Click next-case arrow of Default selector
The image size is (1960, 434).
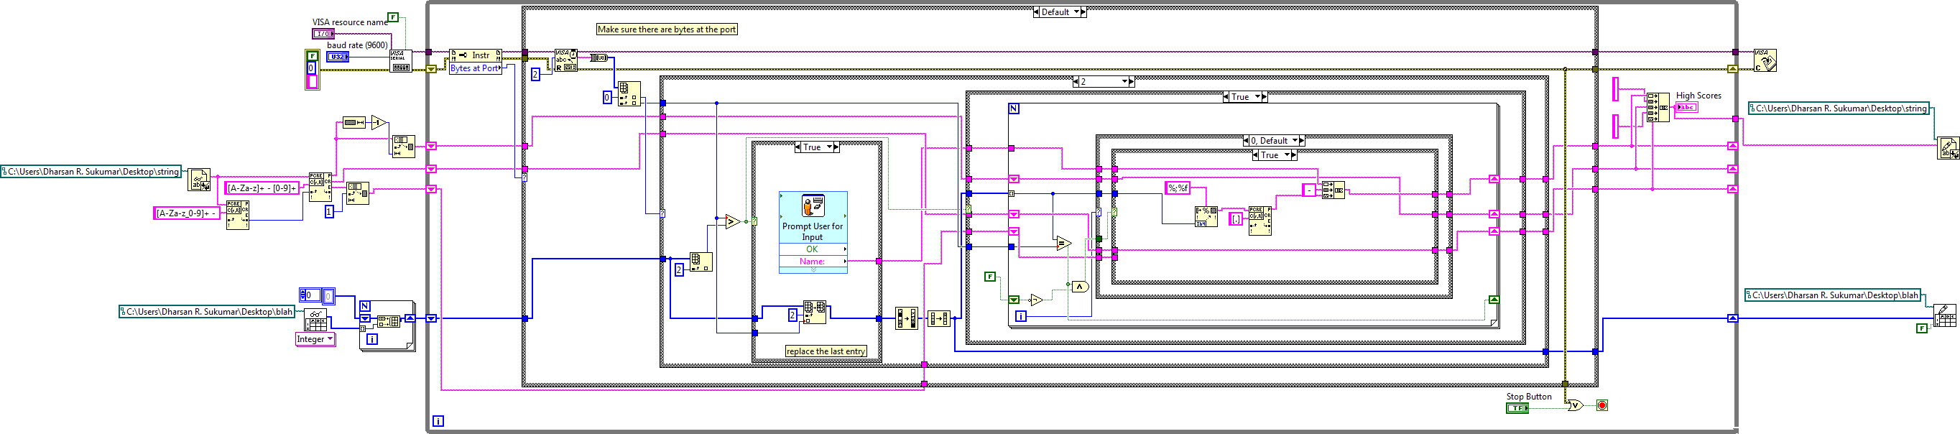point(1083,12)
